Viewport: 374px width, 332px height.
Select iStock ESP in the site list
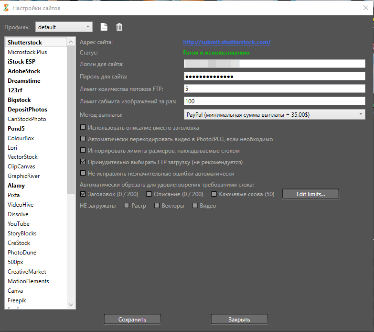coord(36,62)
